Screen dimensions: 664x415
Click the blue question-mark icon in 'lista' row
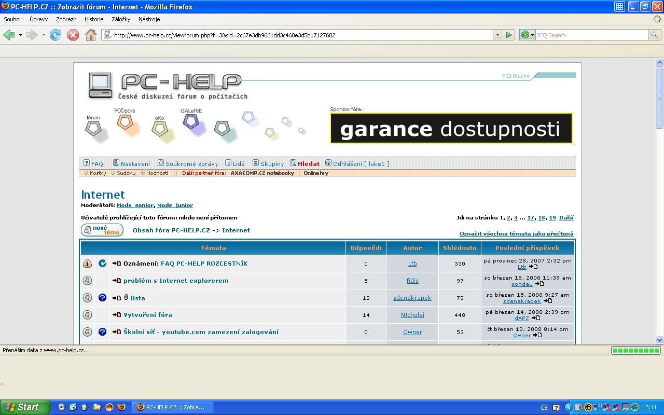(x=102, y=298)
